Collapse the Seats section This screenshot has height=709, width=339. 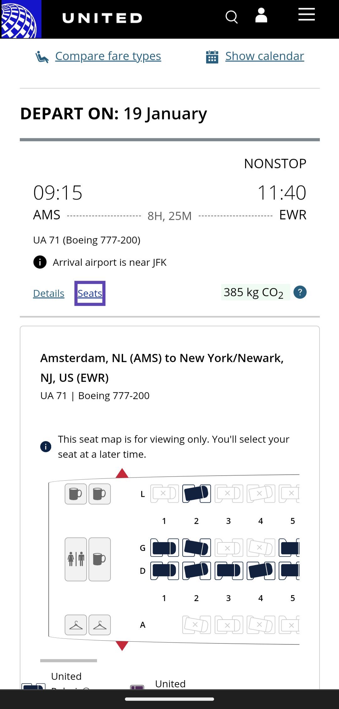pos(90,293)
